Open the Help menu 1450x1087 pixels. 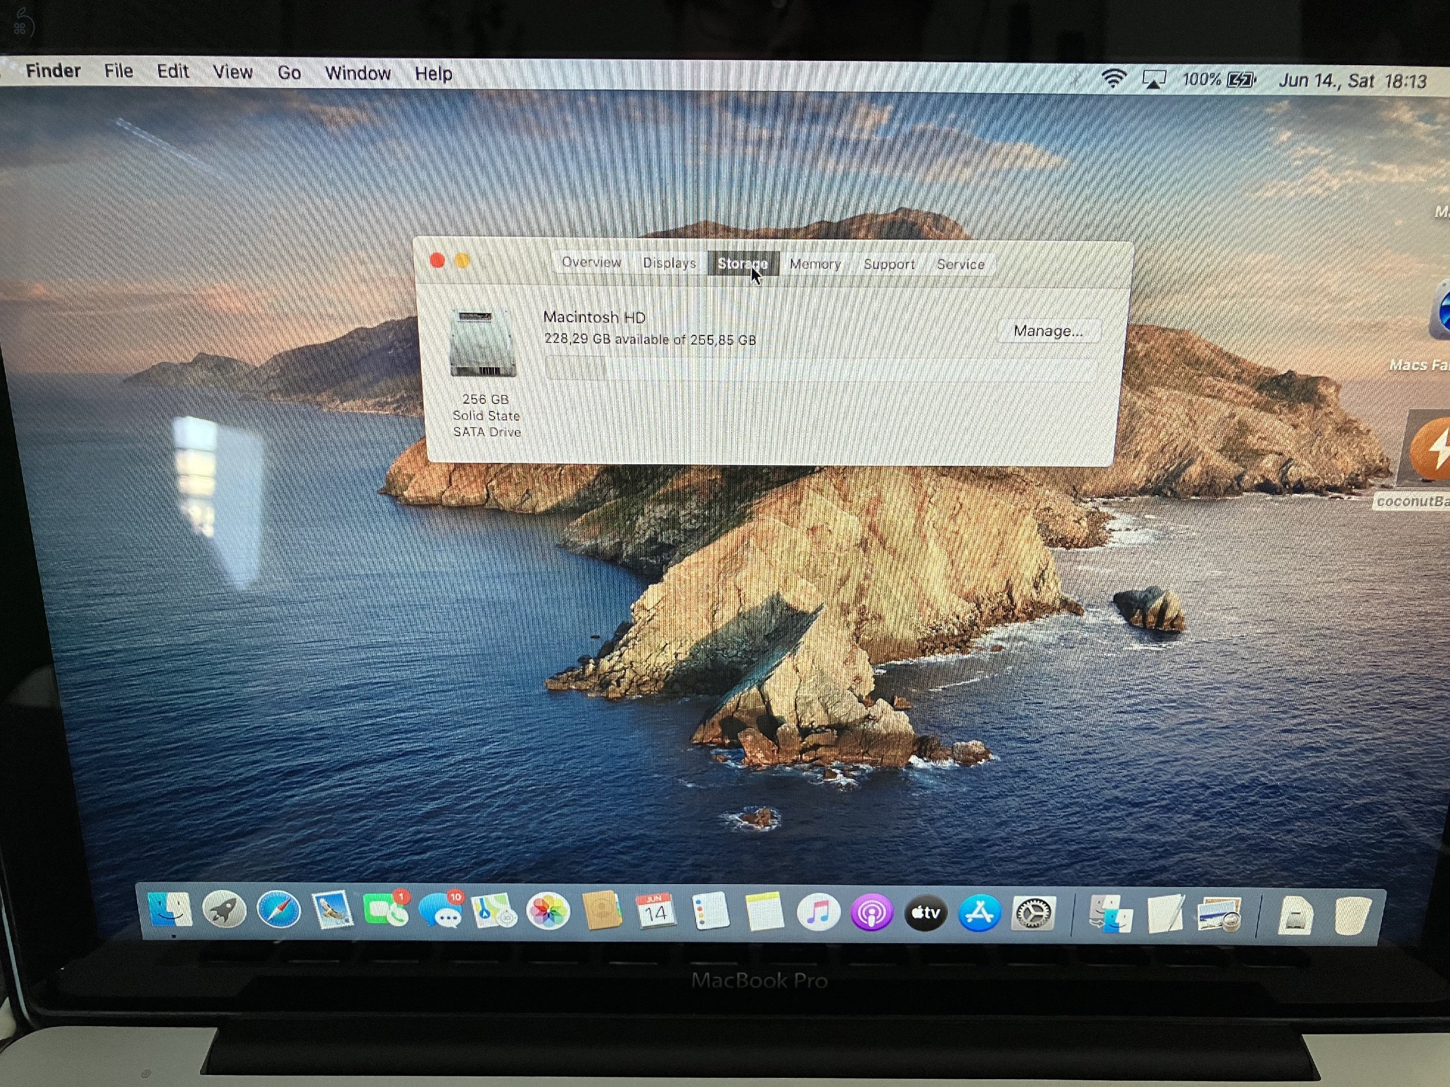point(433,74)
